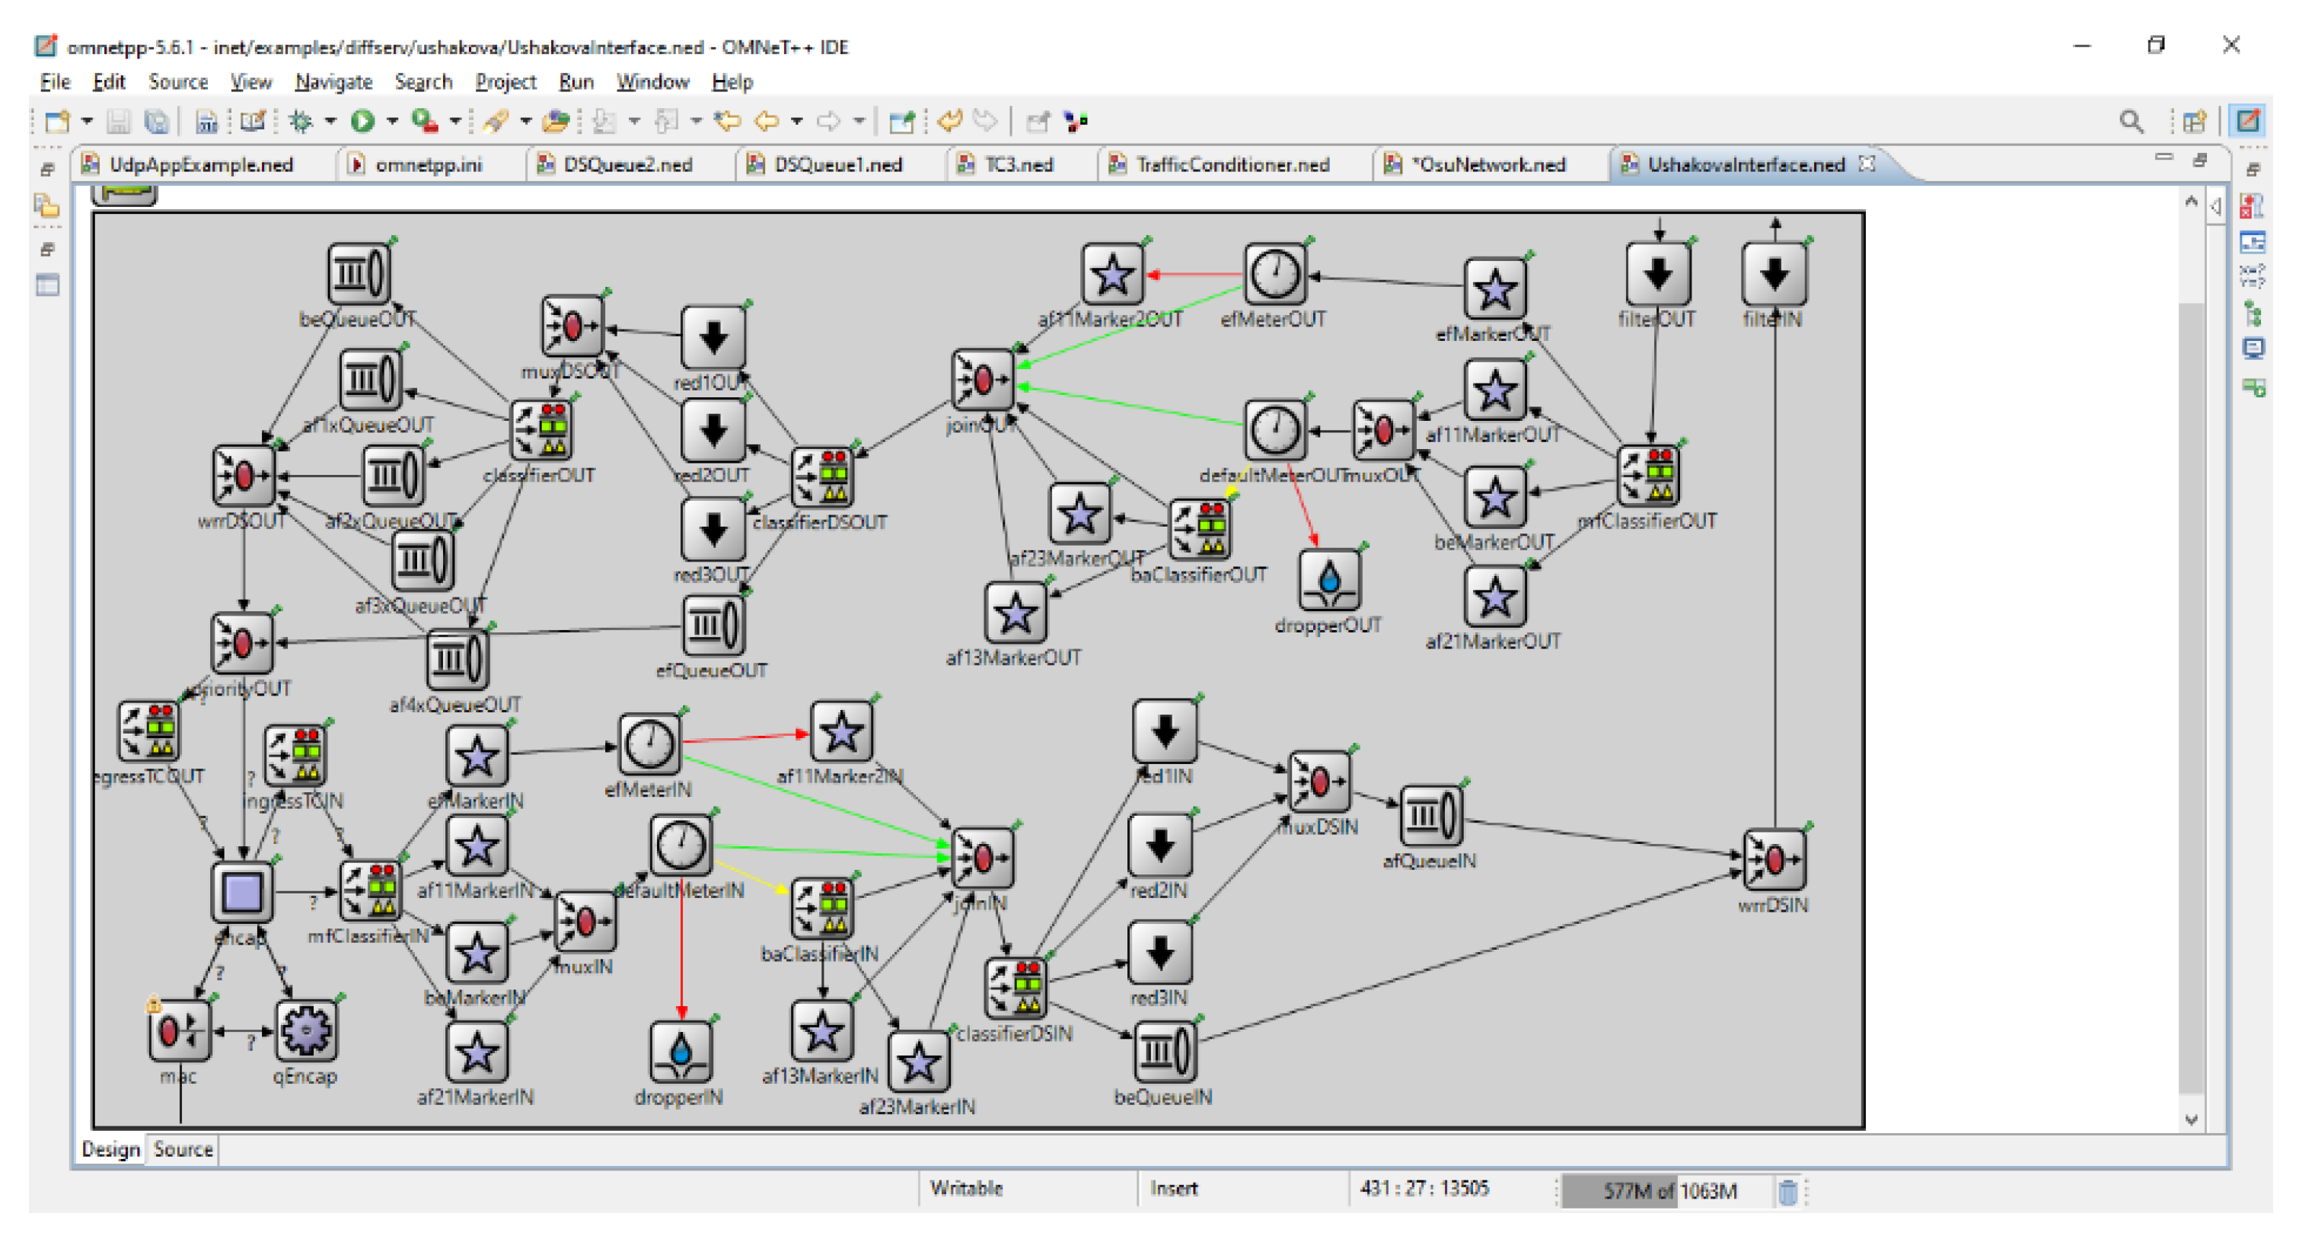Screen dimensions: 2299x1242
Task: Click the green Run button in toolbar
Action: pos(362,120)
